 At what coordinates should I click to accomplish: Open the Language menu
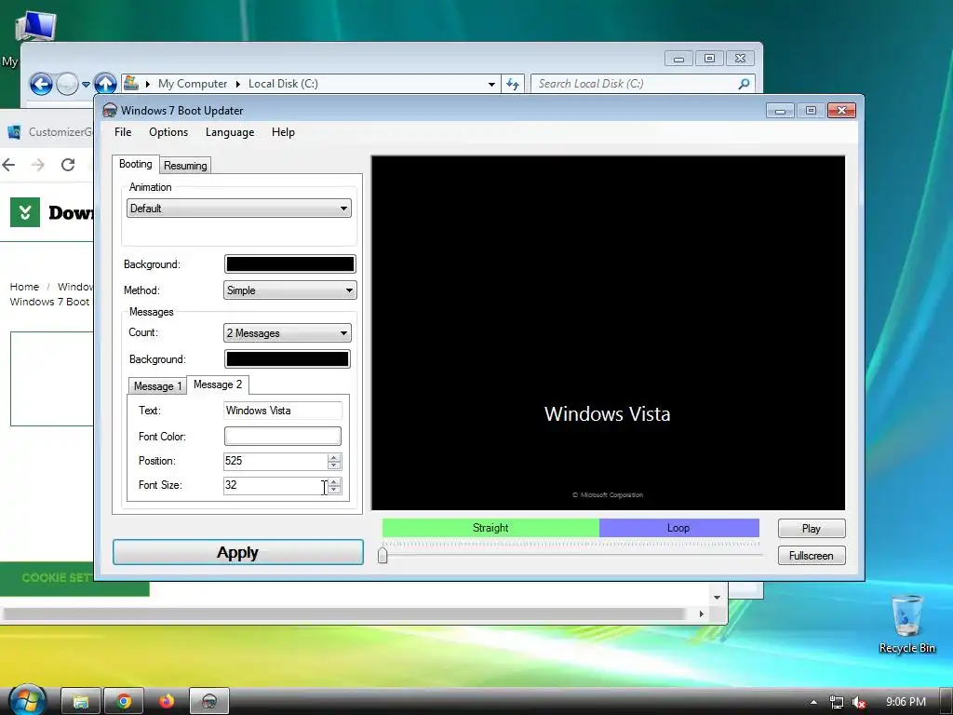point(230,132)
